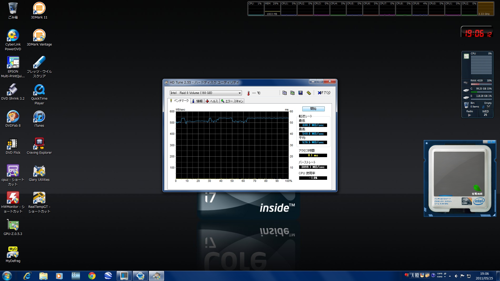Screen dimensions: 500x281
Task: Click the thermometer temperature icon
Action: tap(248, 93)
